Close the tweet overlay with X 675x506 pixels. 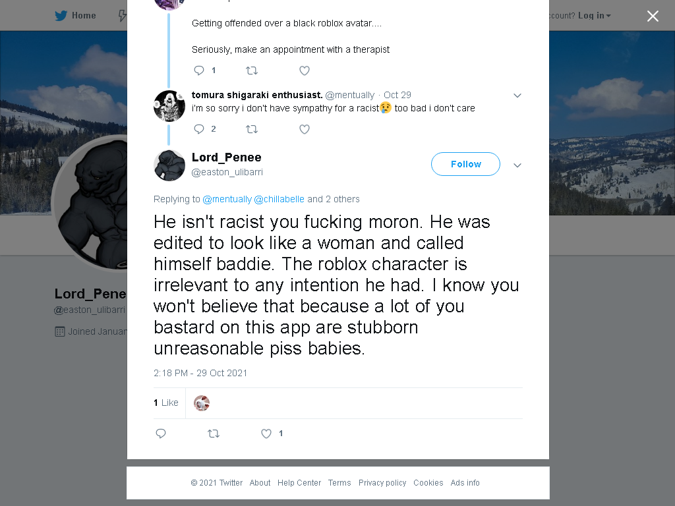pyautogui.click(x=653, y=16)
